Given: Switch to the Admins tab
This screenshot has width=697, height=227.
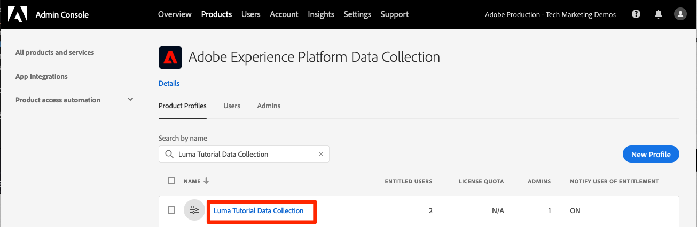Looking at the screenshot, I should 269,106.
